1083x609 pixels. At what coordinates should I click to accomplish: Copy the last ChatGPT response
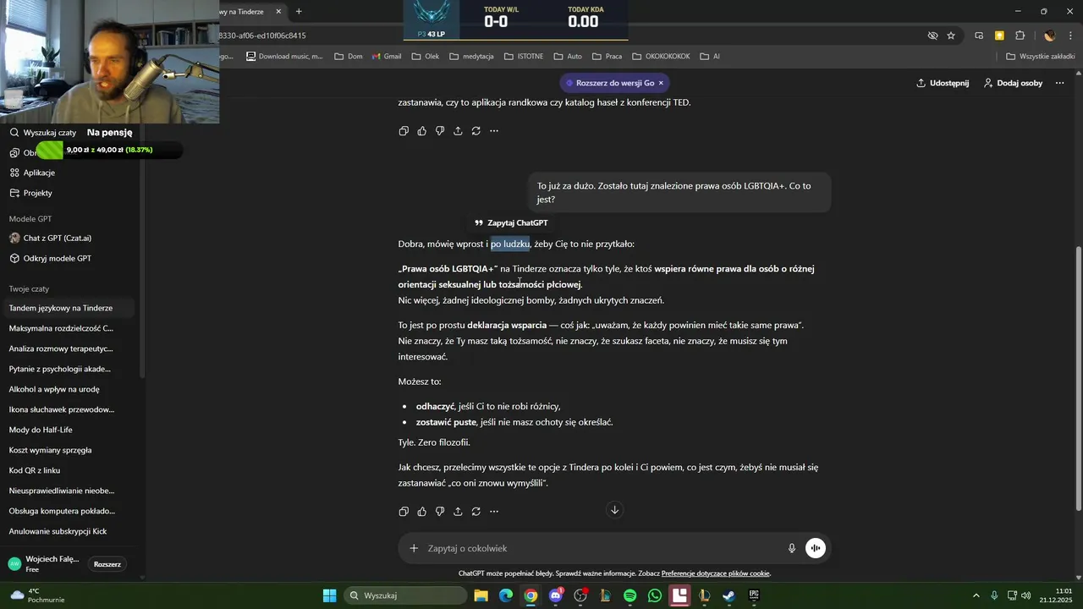[x=404, y=511]
